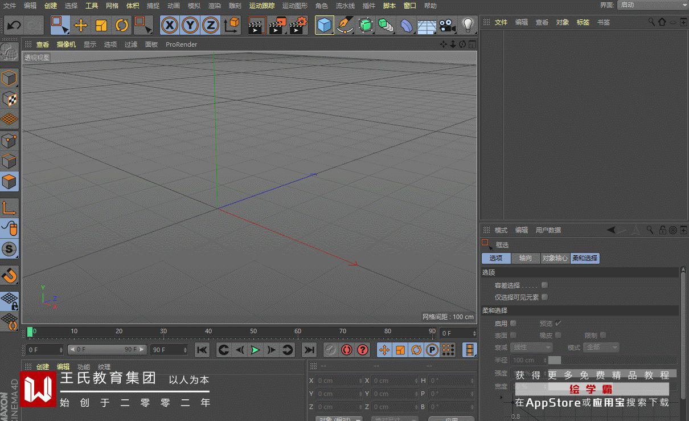Viewport: 689px width, 421px height.
Task: Open the 标签 menu in object manager
Action: coord(583,22)
